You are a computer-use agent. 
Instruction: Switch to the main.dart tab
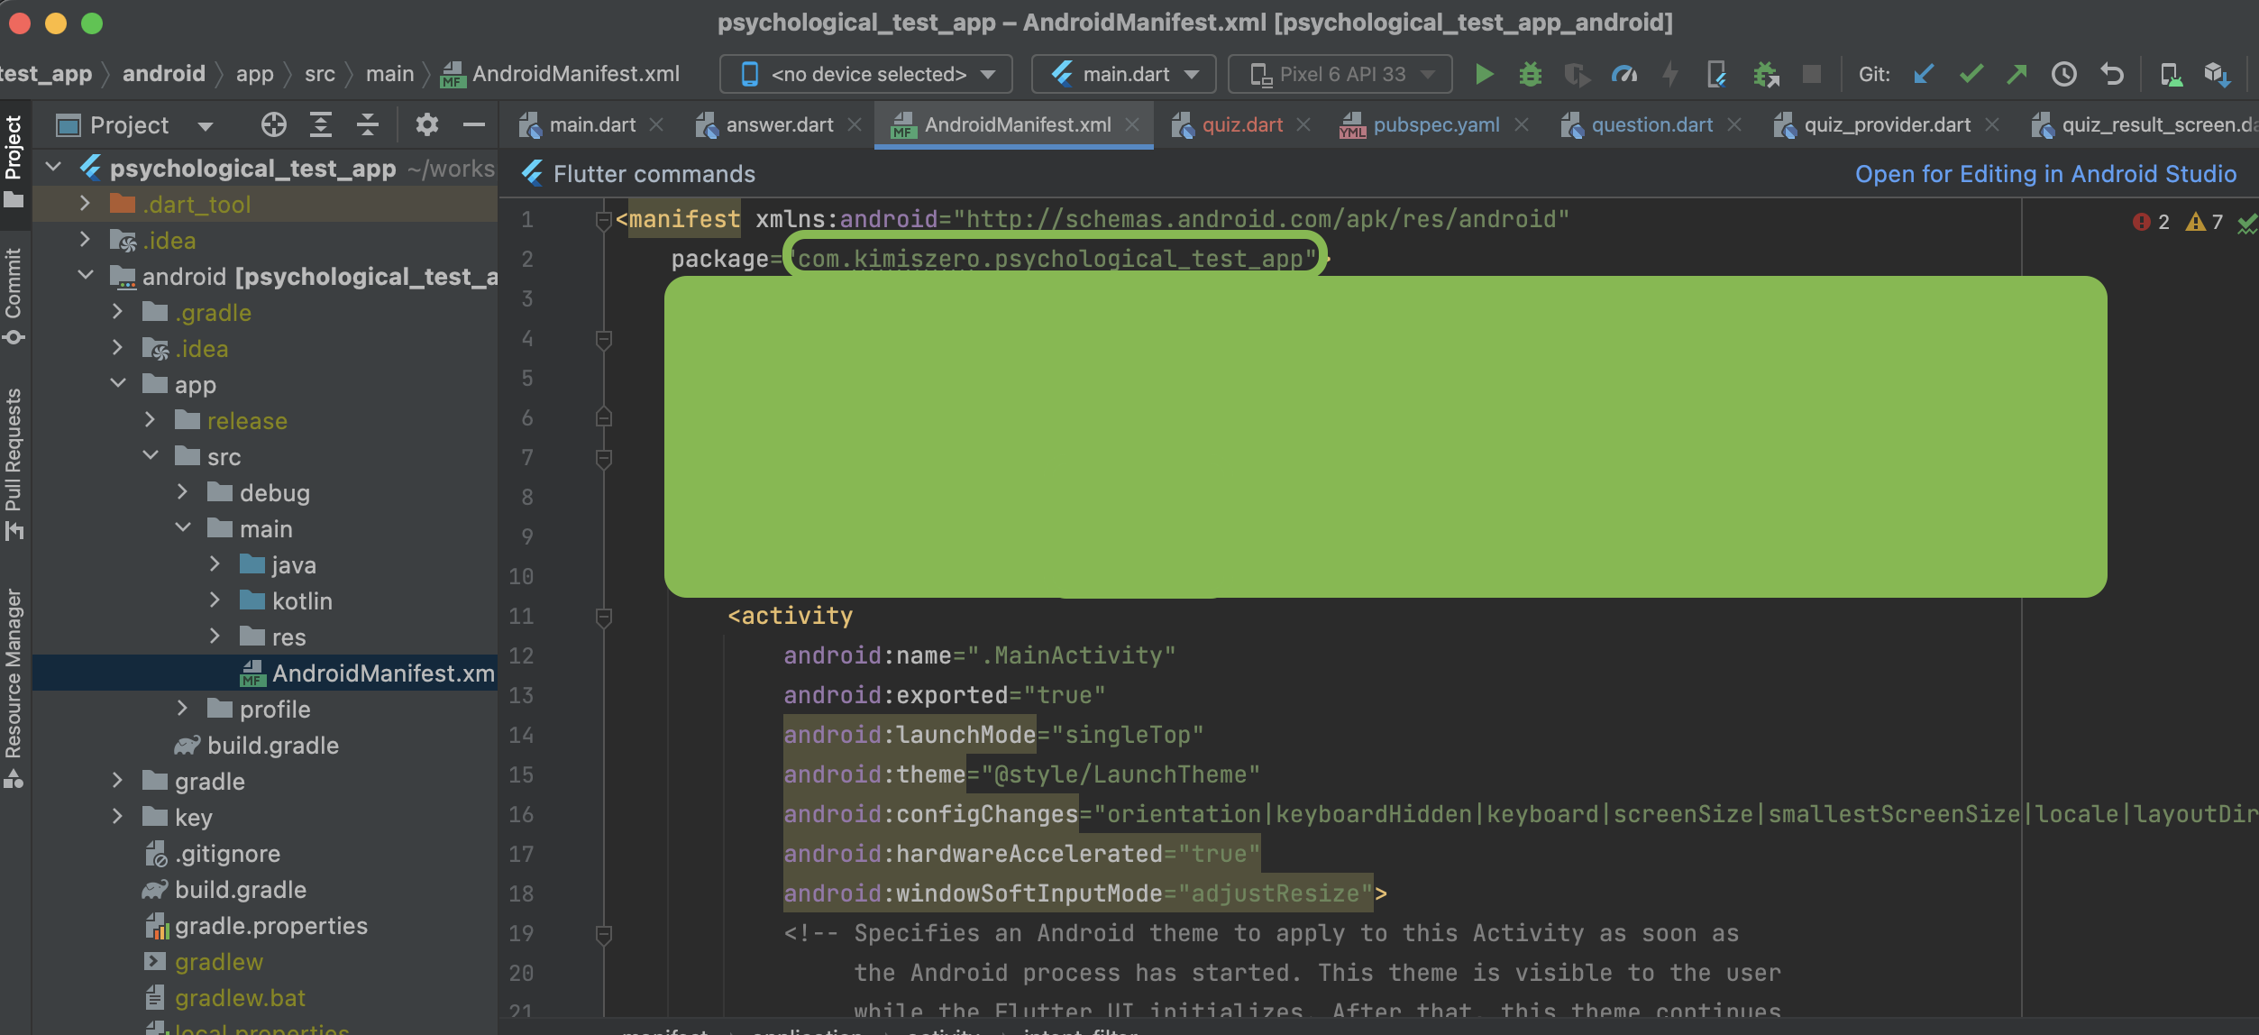592,124
